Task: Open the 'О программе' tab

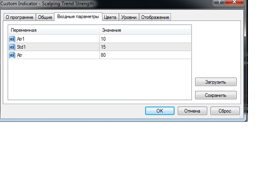Action: pyautogui.click(x=20, y=17)
